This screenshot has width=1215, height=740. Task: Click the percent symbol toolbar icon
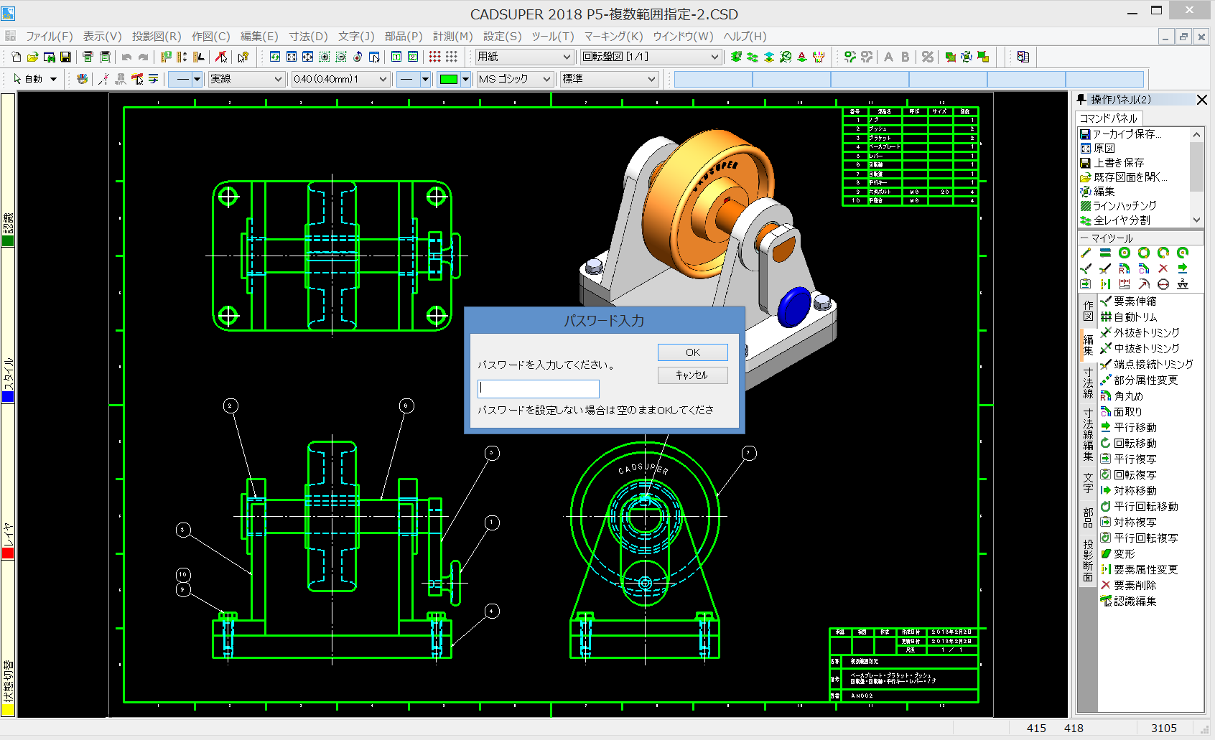click(928, 57)
